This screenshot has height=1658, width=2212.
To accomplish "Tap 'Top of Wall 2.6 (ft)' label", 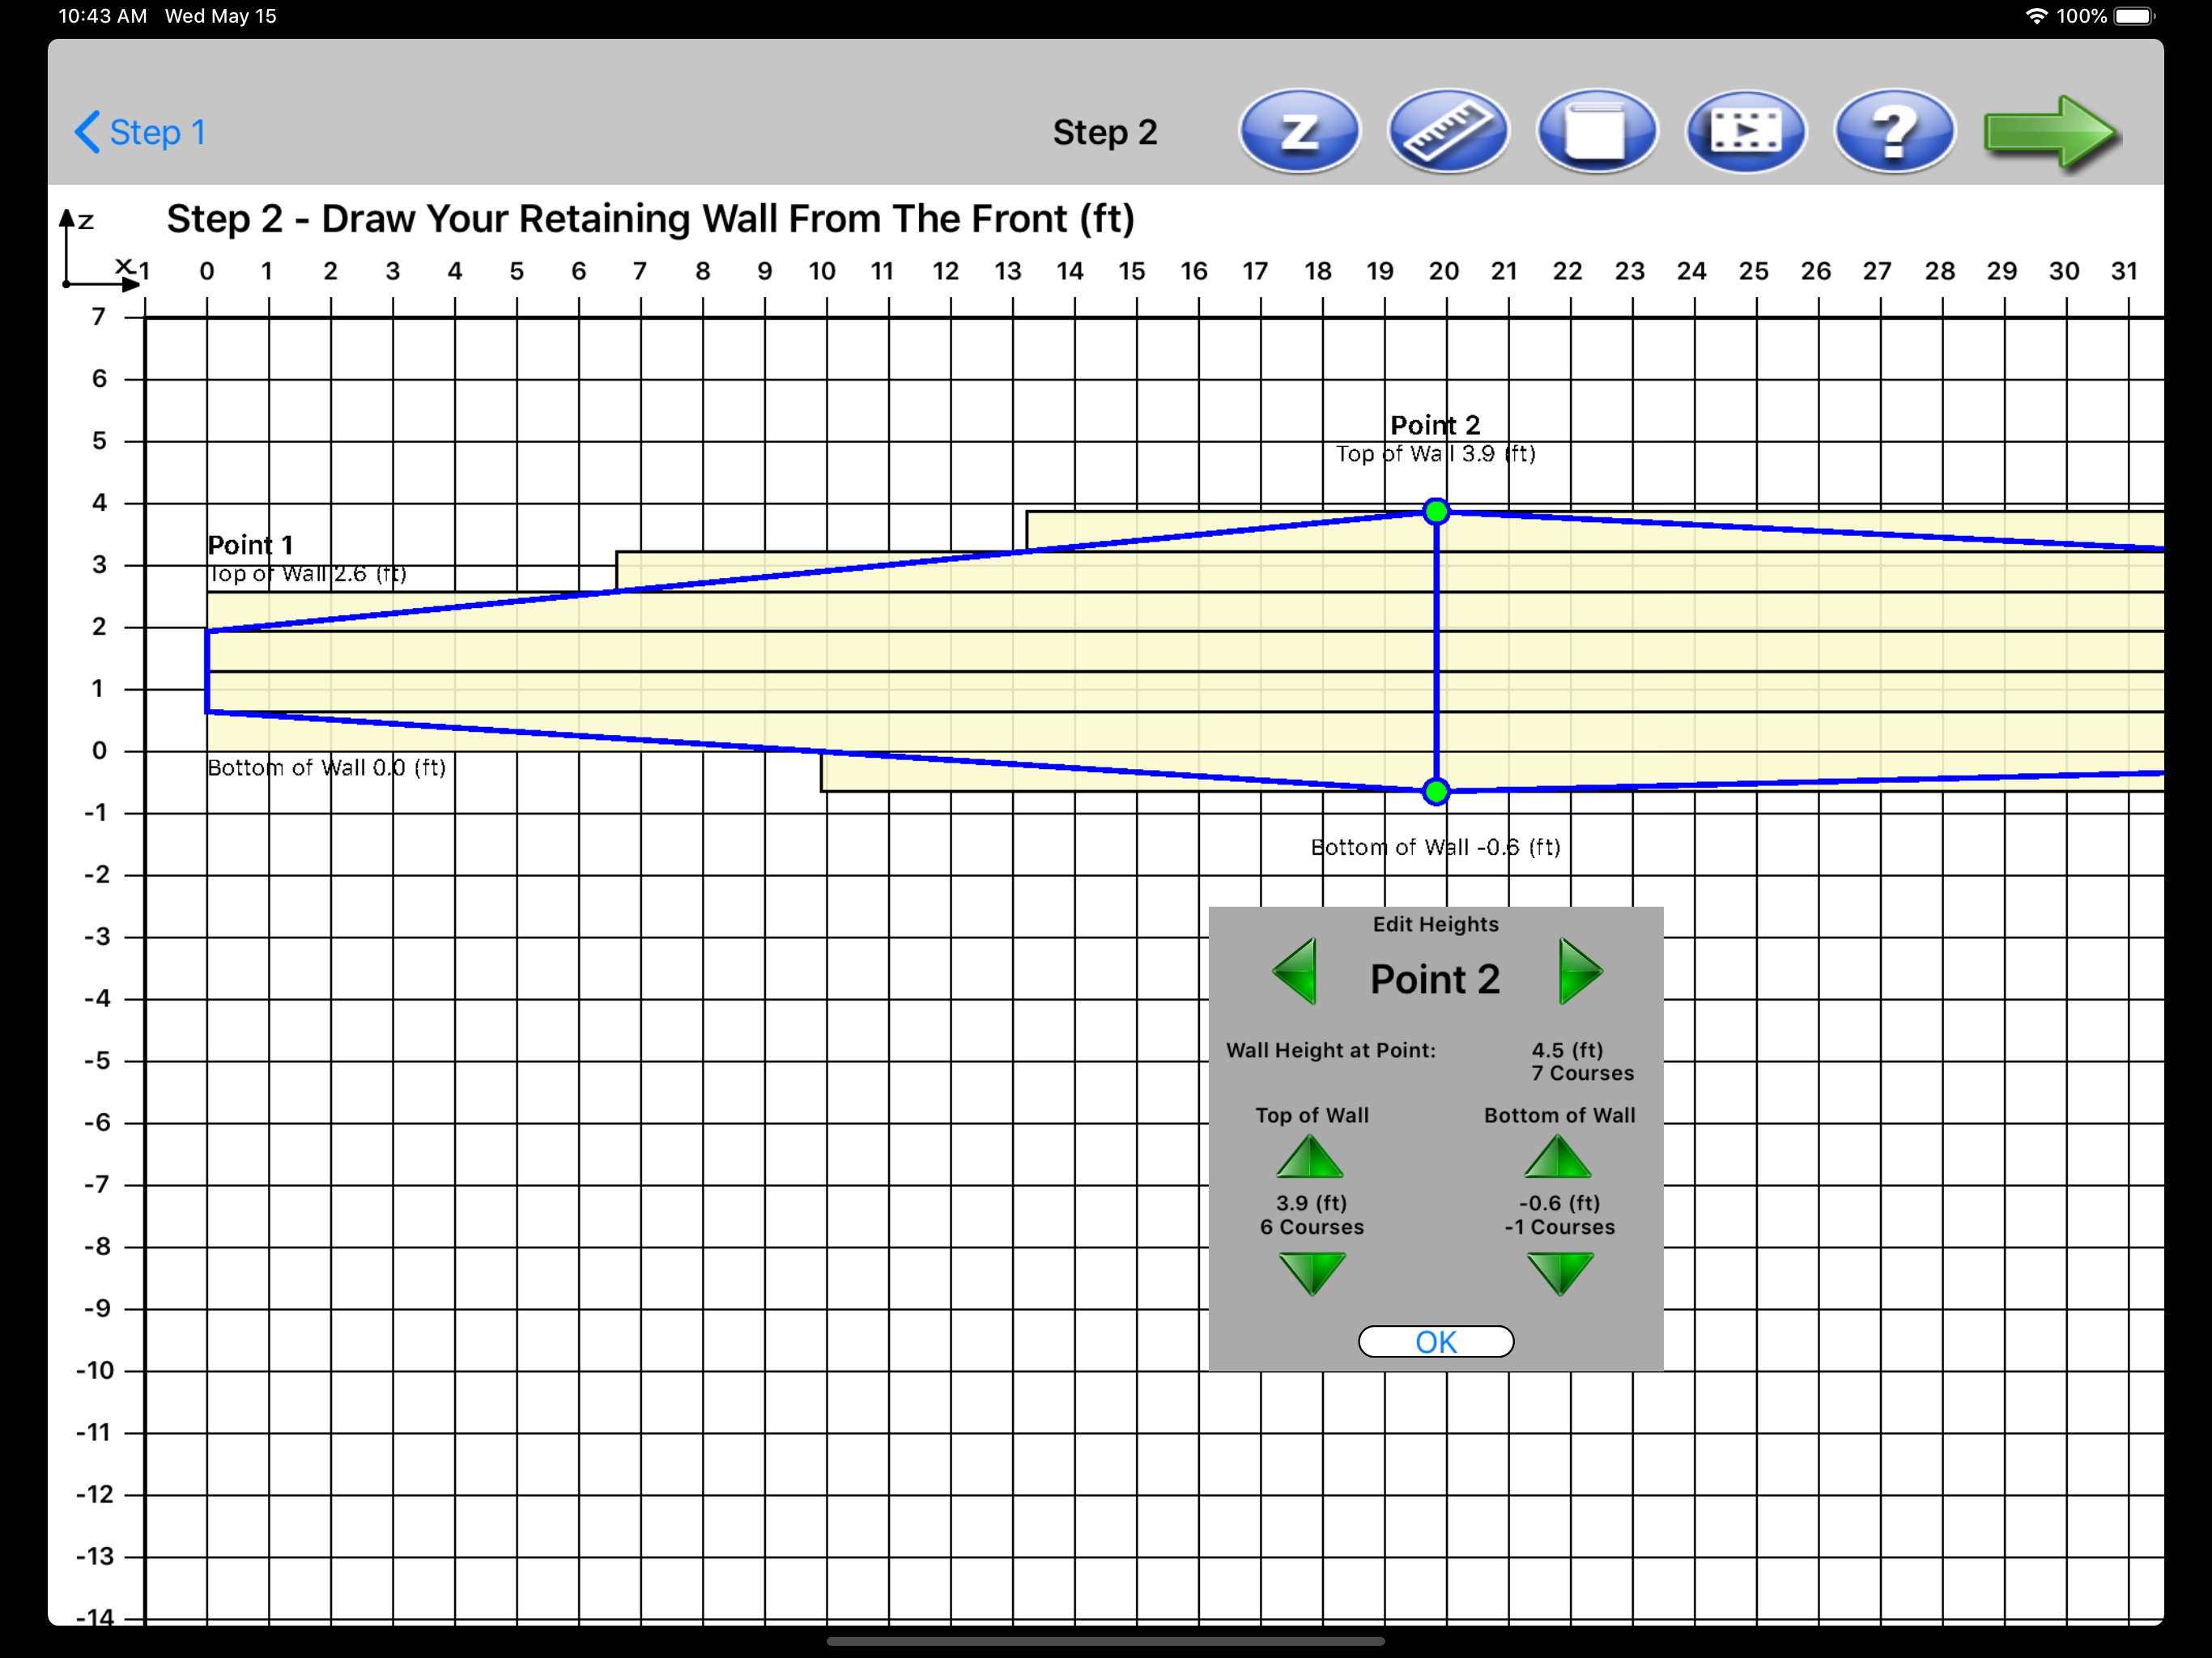I will 307,574.
